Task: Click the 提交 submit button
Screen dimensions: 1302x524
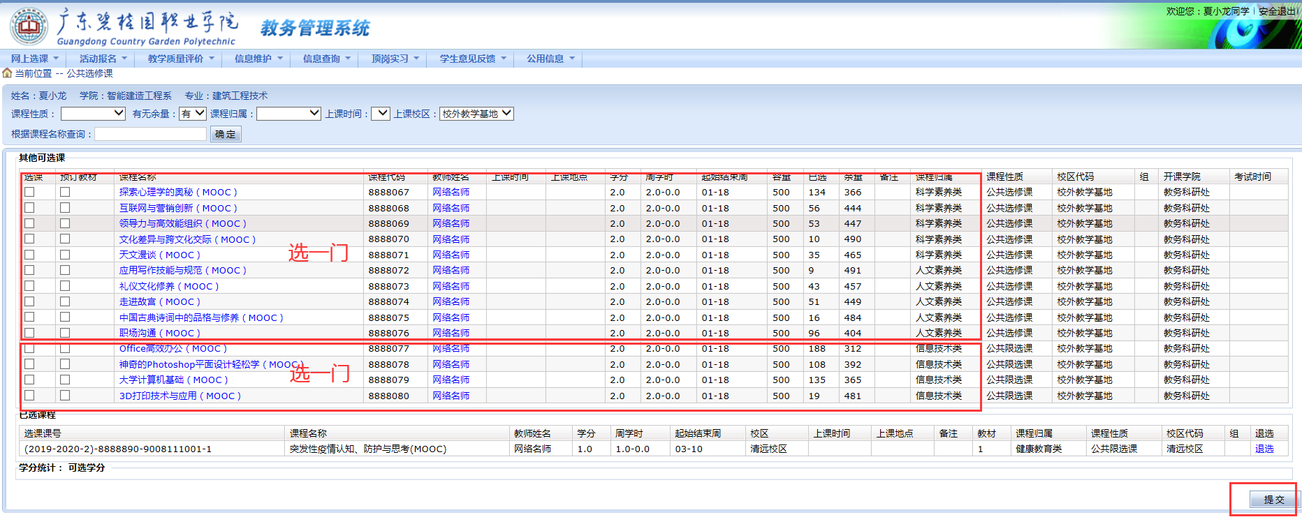Action: click(1274, 500)
